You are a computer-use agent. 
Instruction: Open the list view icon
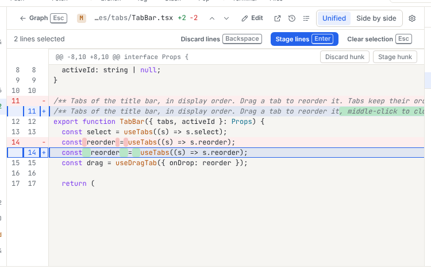306,18
